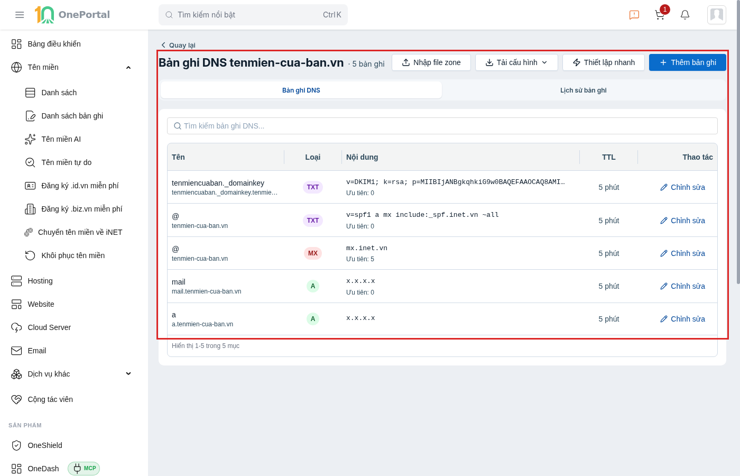Screen dimensions: 740x476
Task: Click the Tên miền globe icon
Action: coord(16,67)
